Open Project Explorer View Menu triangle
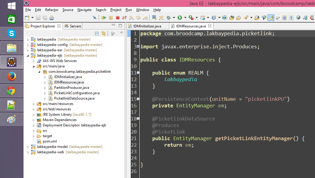 click(x=121, y=32)
